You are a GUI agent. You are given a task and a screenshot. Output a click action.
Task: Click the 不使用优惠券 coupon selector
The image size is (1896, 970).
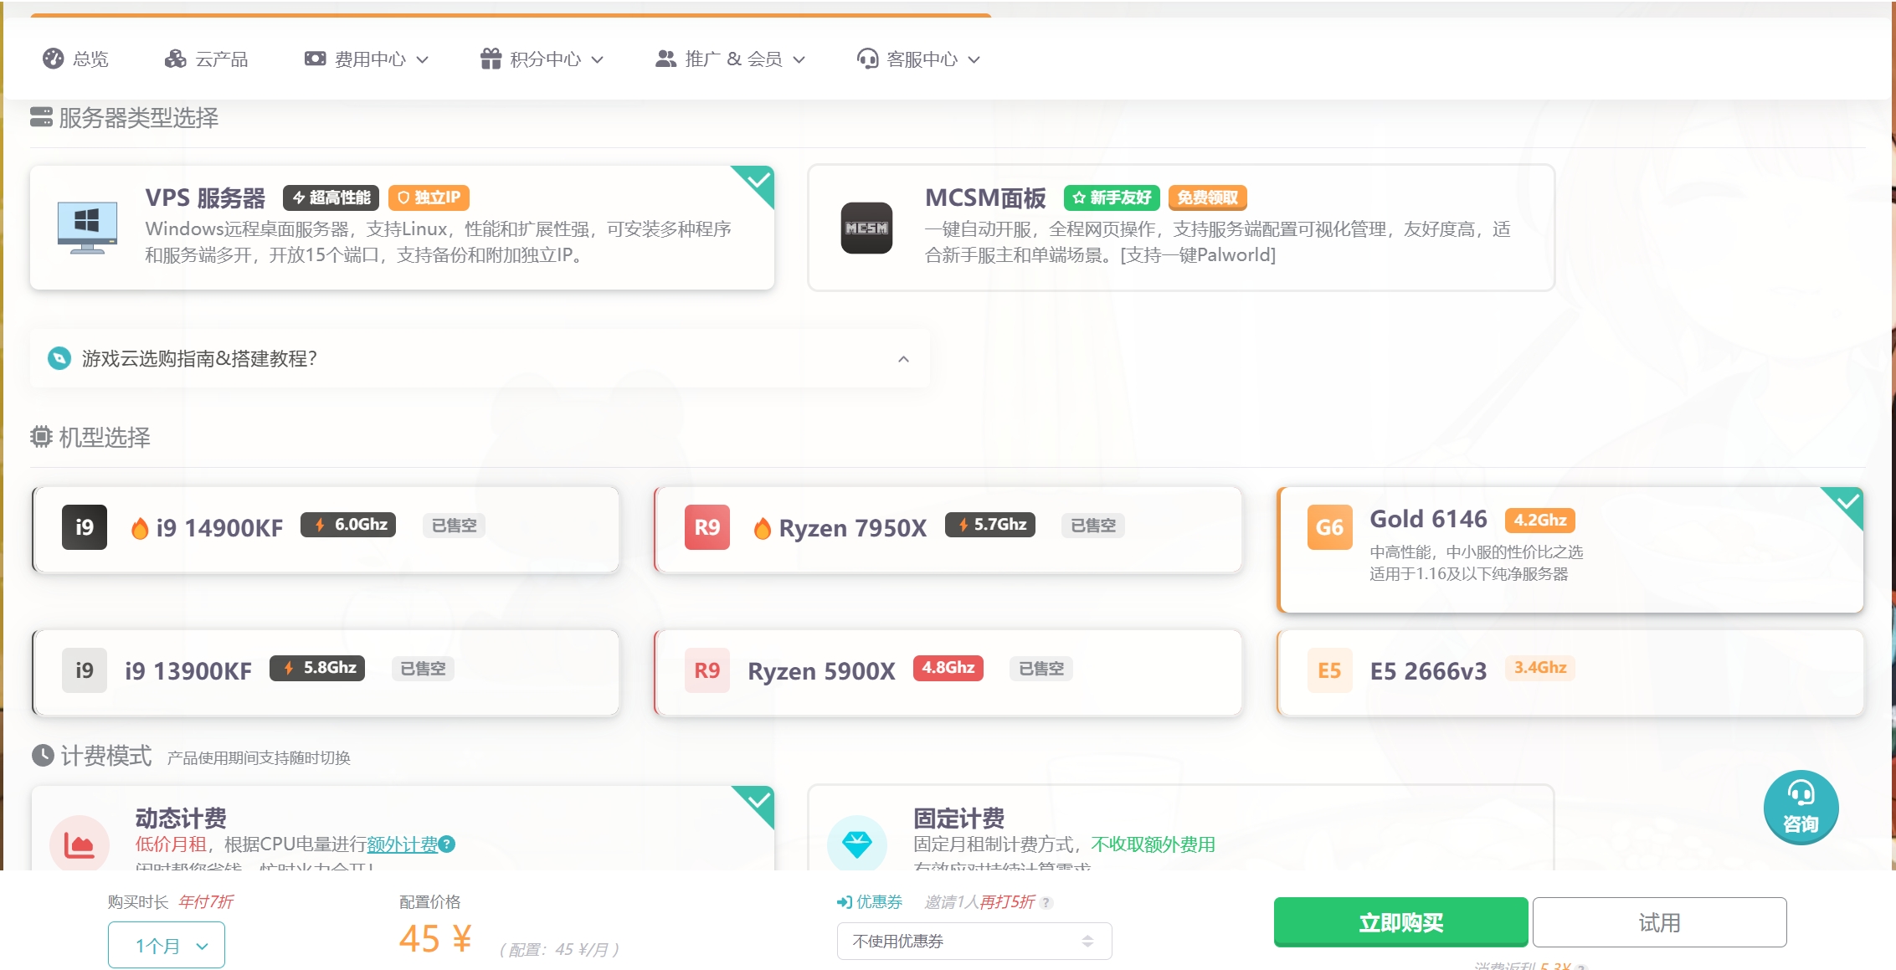[x=974, y=941]
